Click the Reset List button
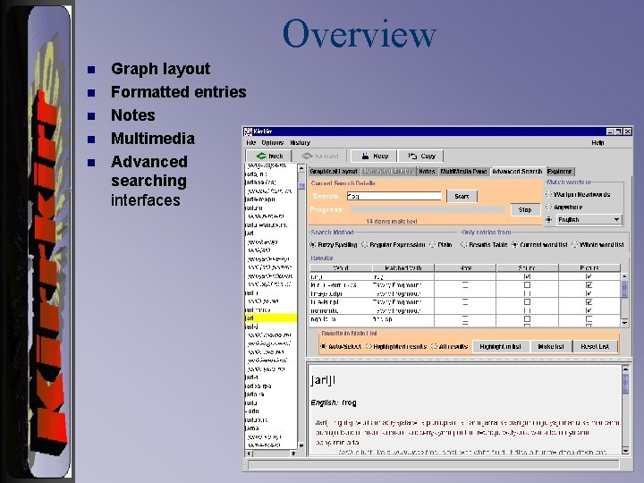This screenshot has width=644, height=483. [x=595, y=347]
